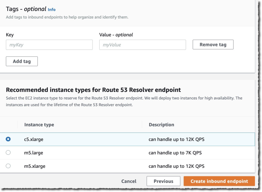Open the Info link next to Tags
The height and width of the screenshot is (192, 262).
point(52,10)
